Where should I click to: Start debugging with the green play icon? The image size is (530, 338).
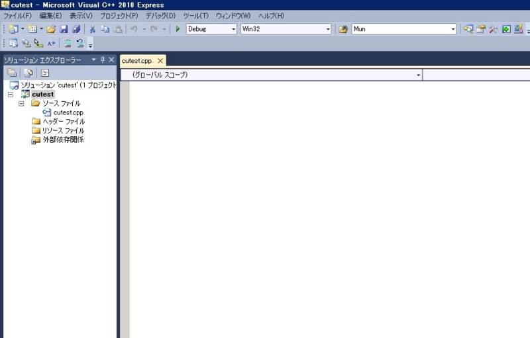coord(178,29)
